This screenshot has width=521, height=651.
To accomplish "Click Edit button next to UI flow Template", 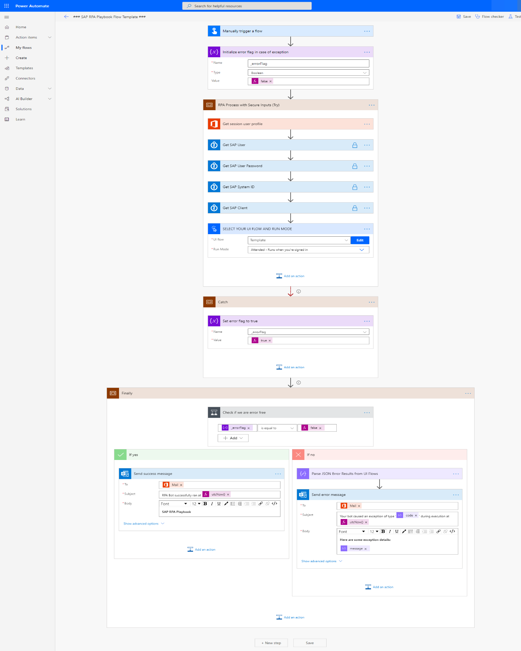I will pos(360,240).
